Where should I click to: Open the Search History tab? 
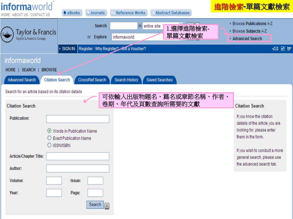[126, 80]
